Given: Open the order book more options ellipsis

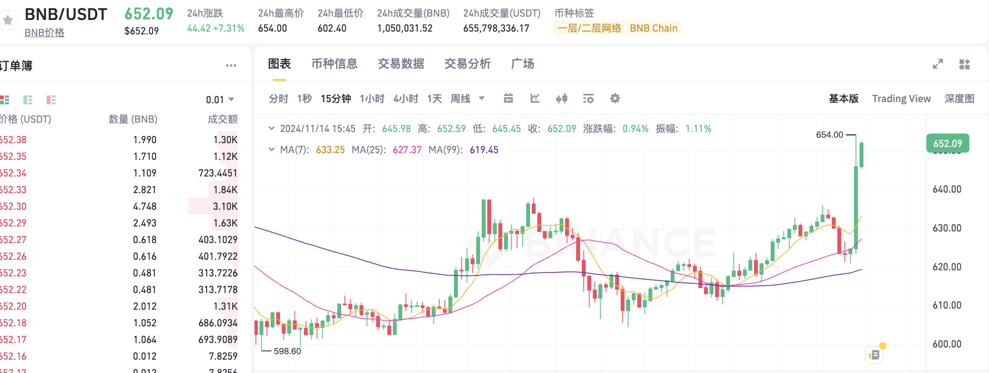Looking at the screenshot, I should coord(231,65).
